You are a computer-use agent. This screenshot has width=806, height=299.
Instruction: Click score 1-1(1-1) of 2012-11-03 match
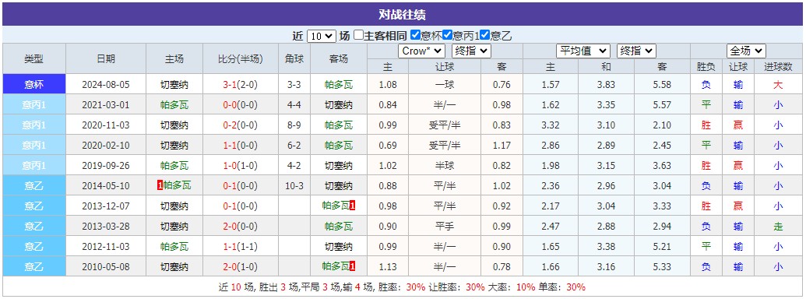click(241, 246)
